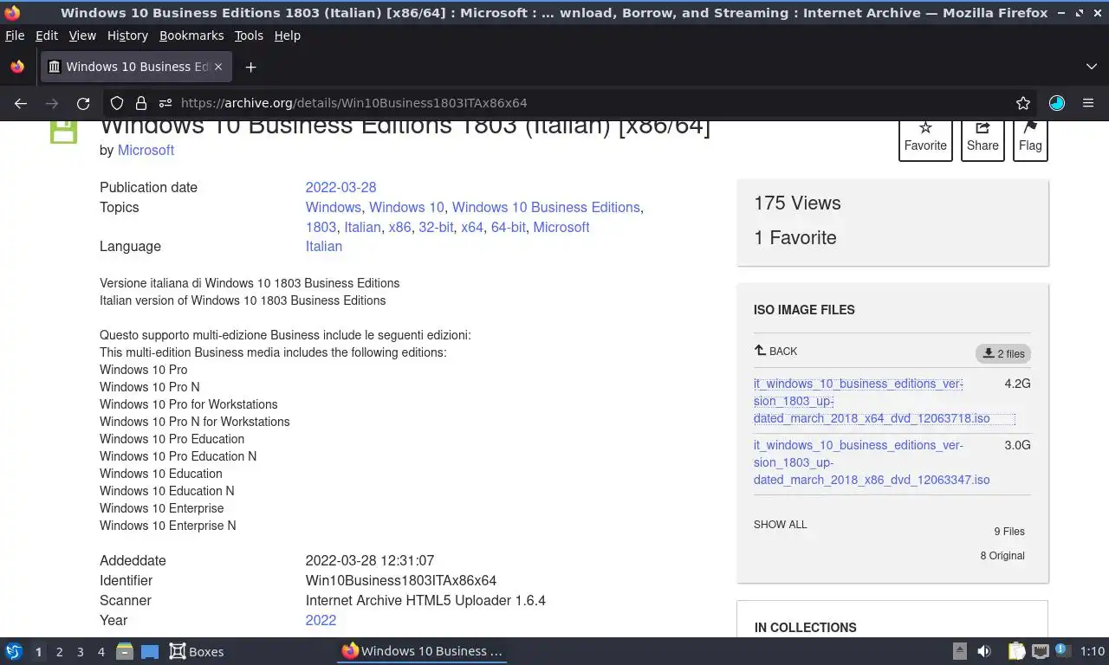Open the taskbar start menu icon
1109x665 pixels.
pyautogui.click(x=14, y=651)
